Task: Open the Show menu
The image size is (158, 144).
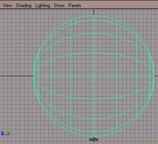Action: (x=59, y=6)
